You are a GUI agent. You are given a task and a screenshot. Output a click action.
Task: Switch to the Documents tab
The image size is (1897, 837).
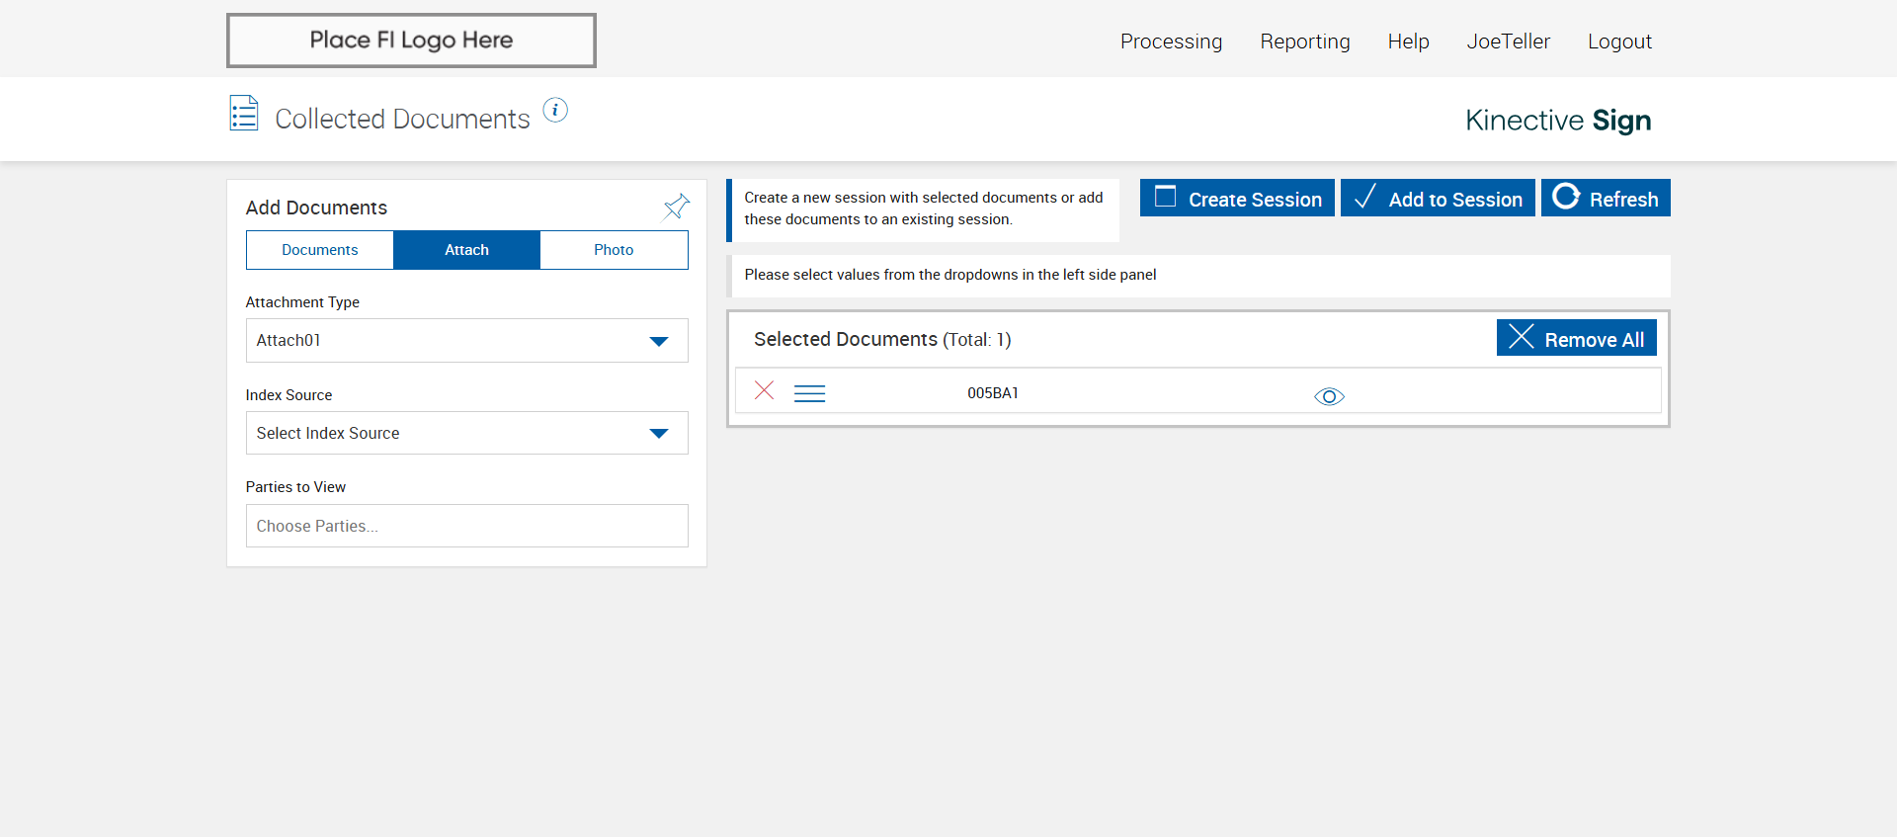[320, 250]
